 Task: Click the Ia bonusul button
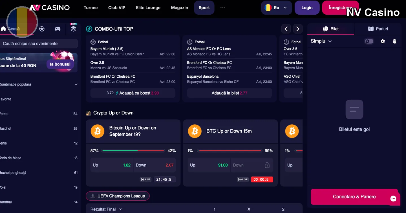tap(60, 64)
